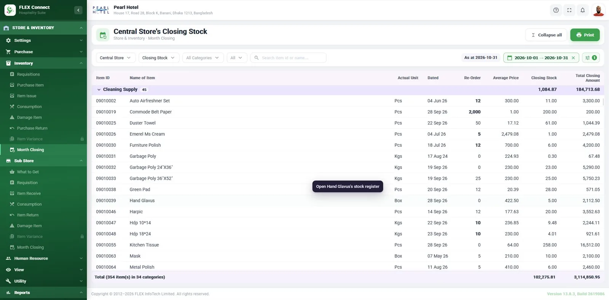Image resolution: width=609 pixels, height=300 pixels.
Task: Focus the search item id or name field
Action: tap(288, 58)
